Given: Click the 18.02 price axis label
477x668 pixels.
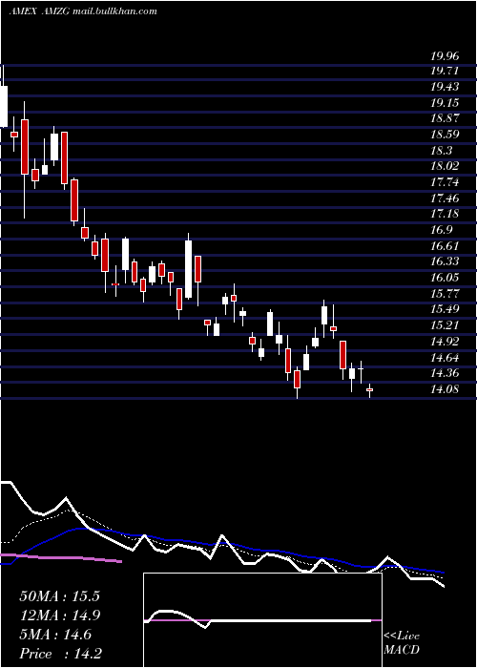Looking at the screenshot, I should pos(446,166).
